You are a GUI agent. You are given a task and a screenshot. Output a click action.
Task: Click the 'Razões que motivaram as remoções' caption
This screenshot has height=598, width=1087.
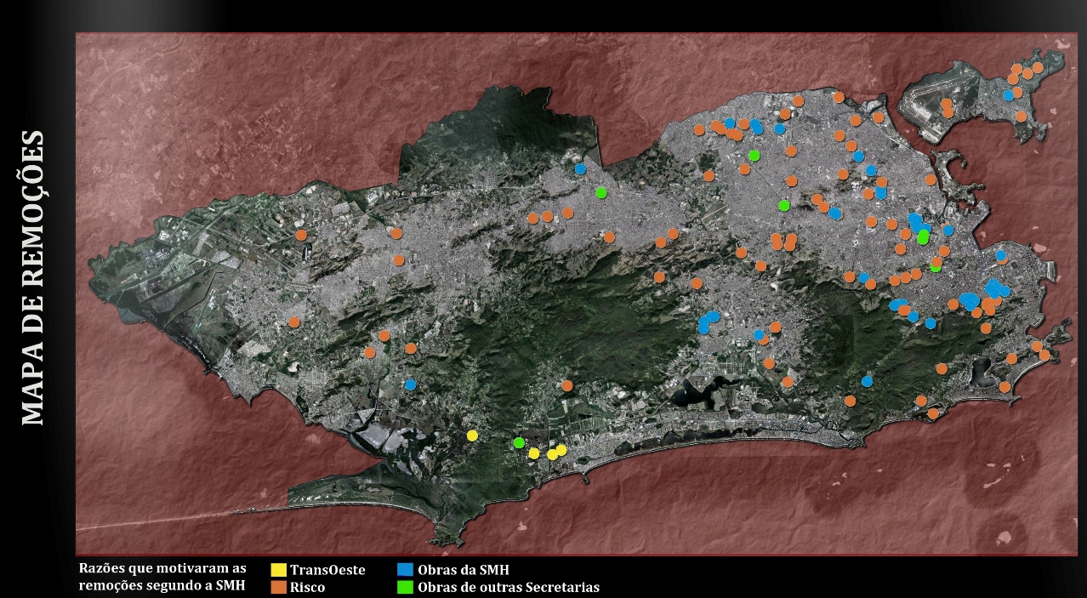click(x=162, y=576)
